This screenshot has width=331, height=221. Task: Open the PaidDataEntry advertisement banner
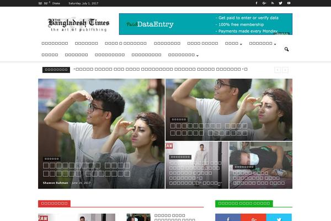click(x=206, y=24)
